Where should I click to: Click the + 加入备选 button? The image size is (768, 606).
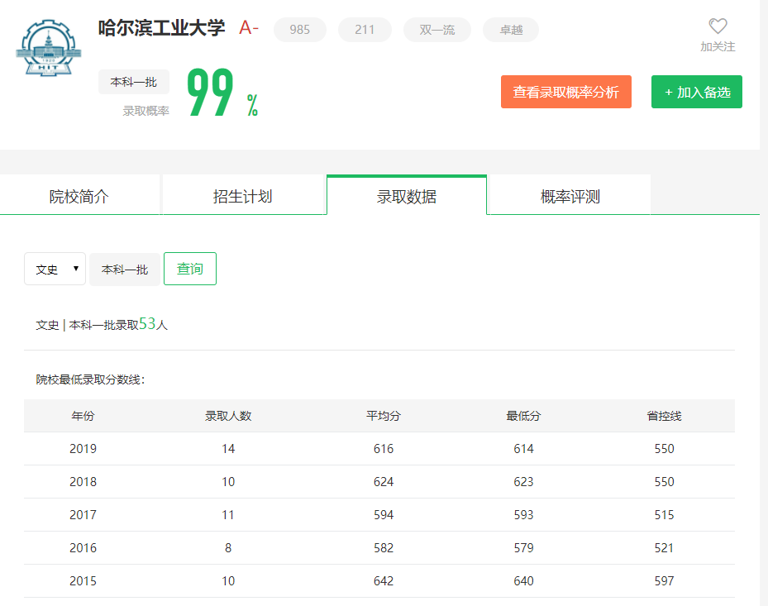click(696, 92)
